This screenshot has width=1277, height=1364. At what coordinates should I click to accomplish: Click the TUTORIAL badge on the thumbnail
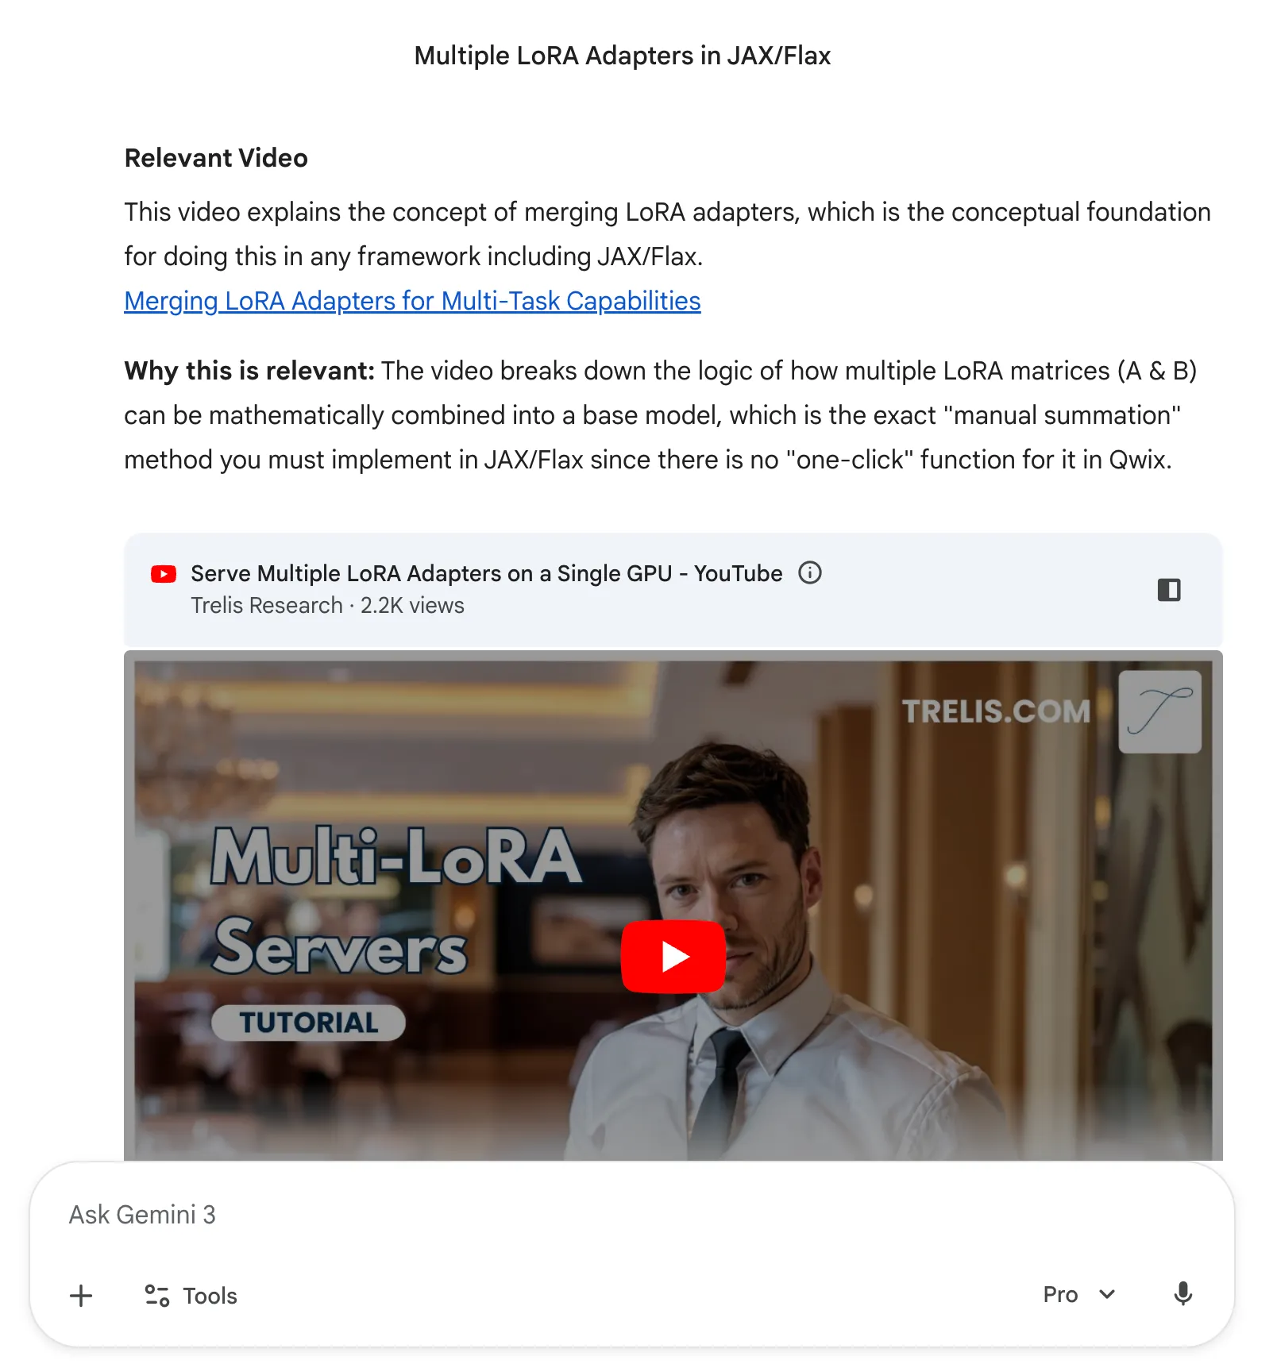308,1023
